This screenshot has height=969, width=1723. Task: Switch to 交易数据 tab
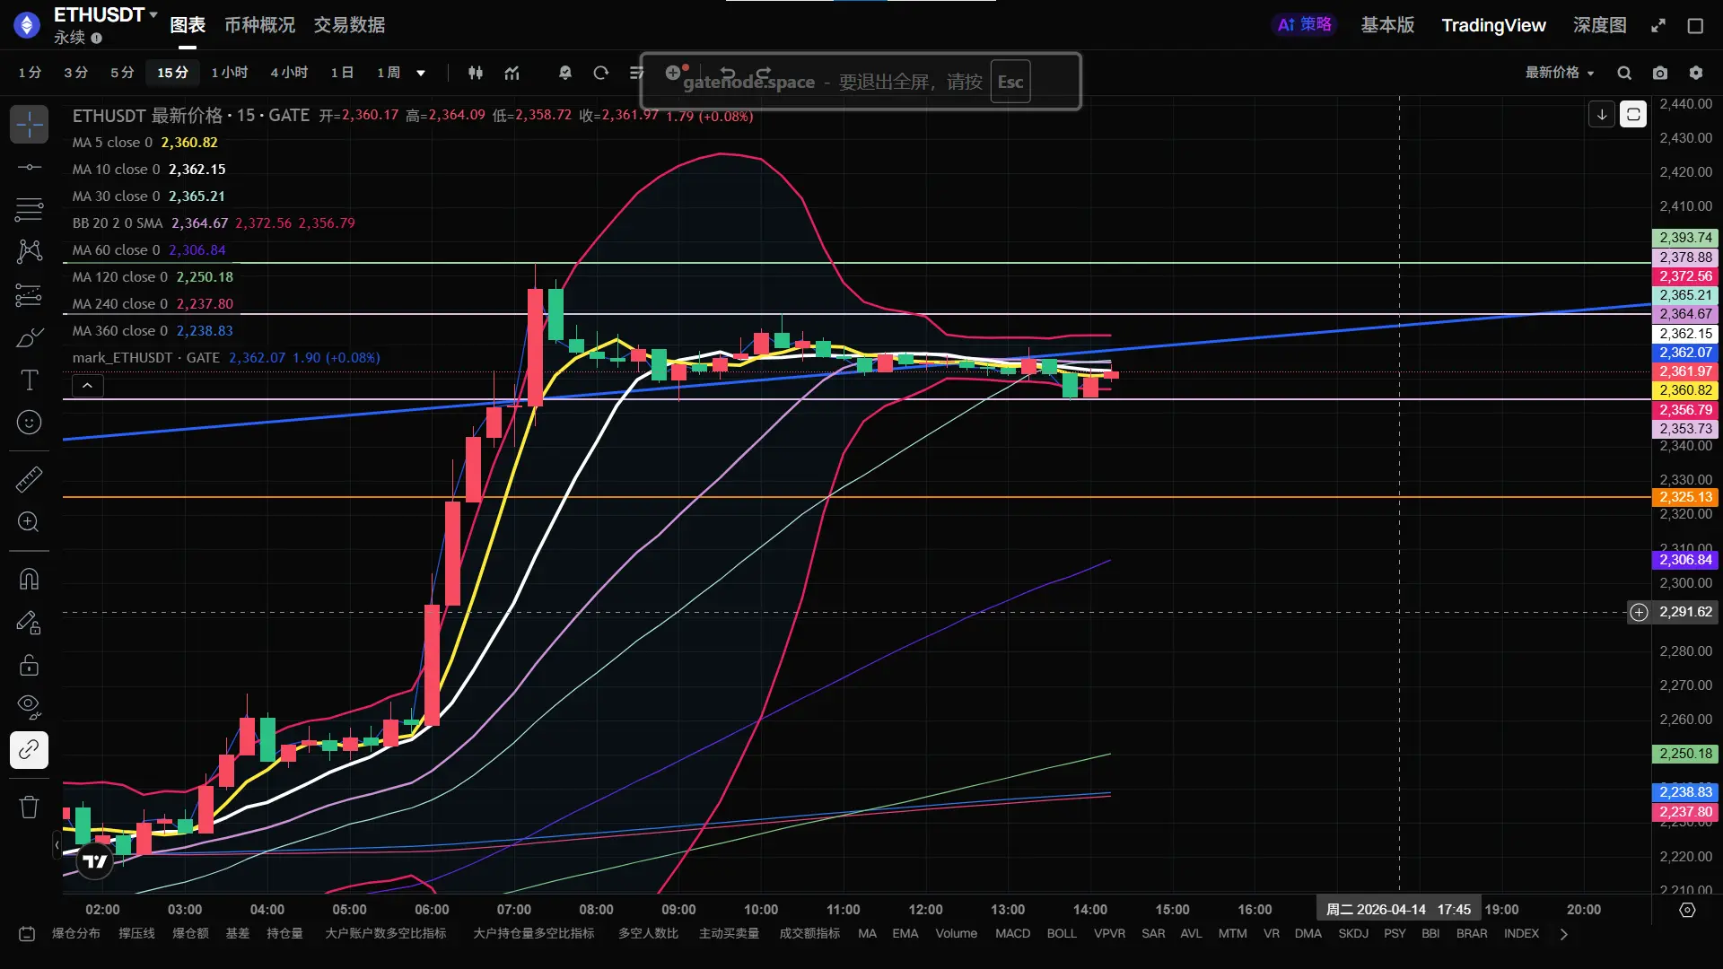point(349,25)
